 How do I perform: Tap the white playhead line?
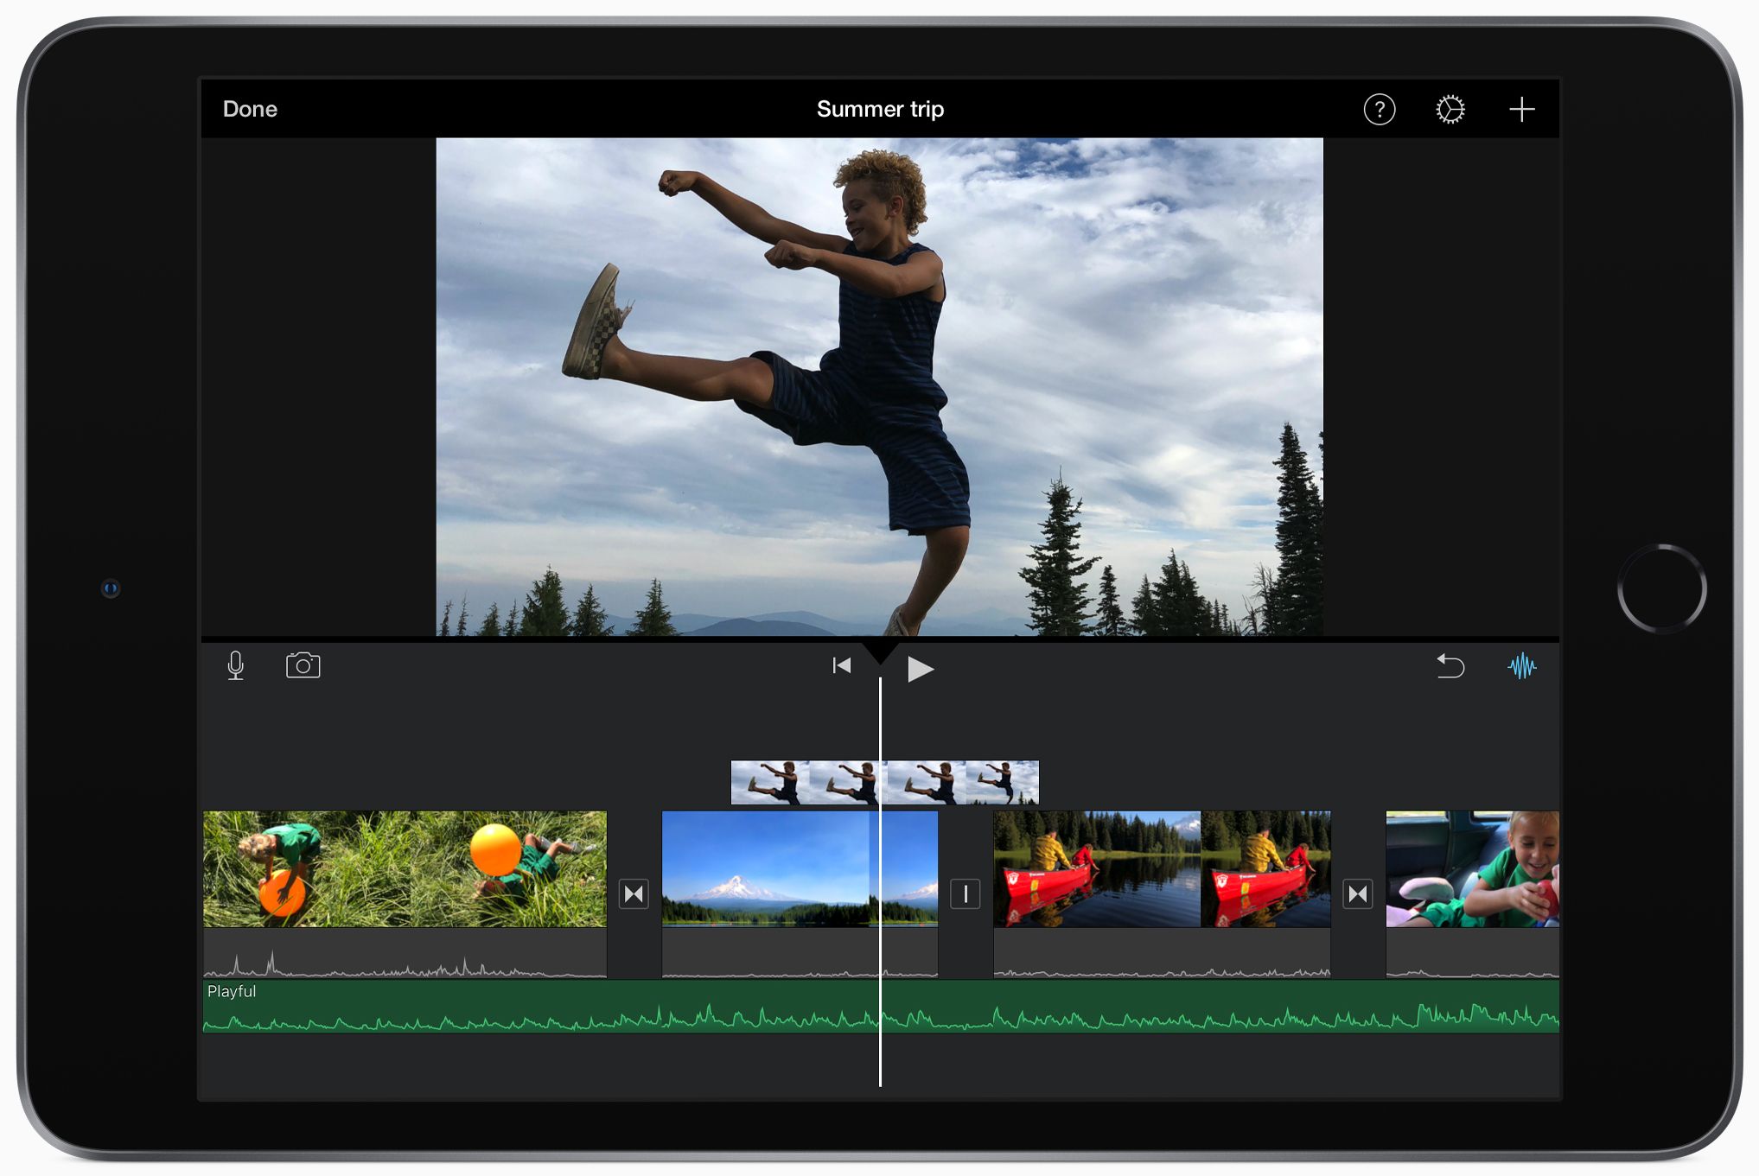[x=880, y=1058]
